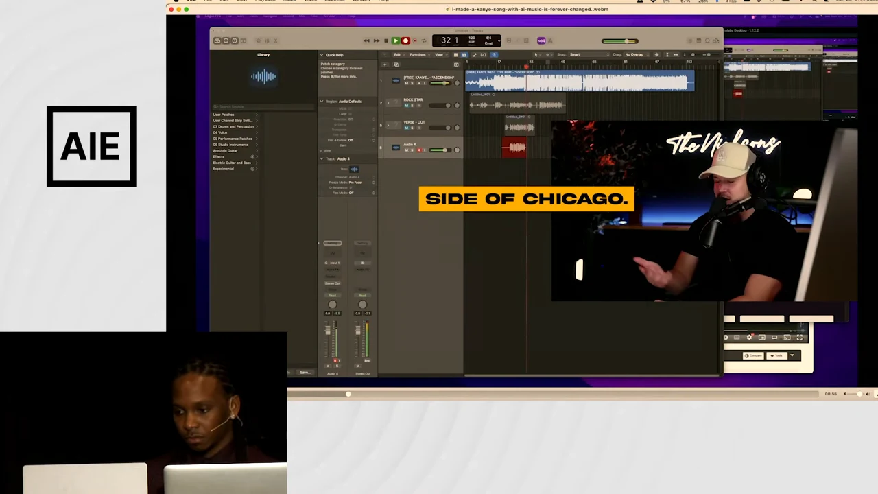Collapse the Region: Audio Defaults section
The image size is (878, 494).
pos(322,102)
